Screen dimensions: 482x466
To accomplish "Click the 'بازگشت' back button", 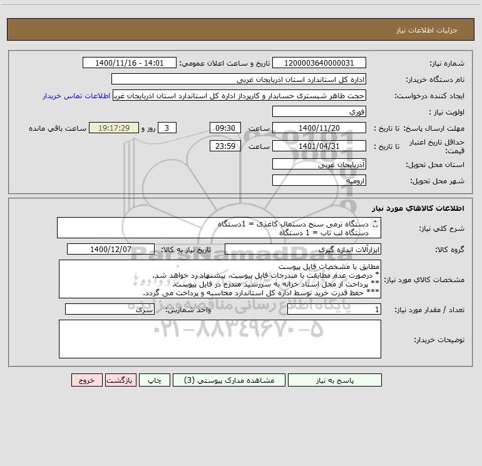I will tap(120, 380).
